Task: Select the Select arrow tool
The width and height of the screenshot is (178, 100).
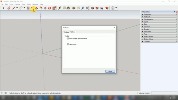Action: [x=3, y=8]
